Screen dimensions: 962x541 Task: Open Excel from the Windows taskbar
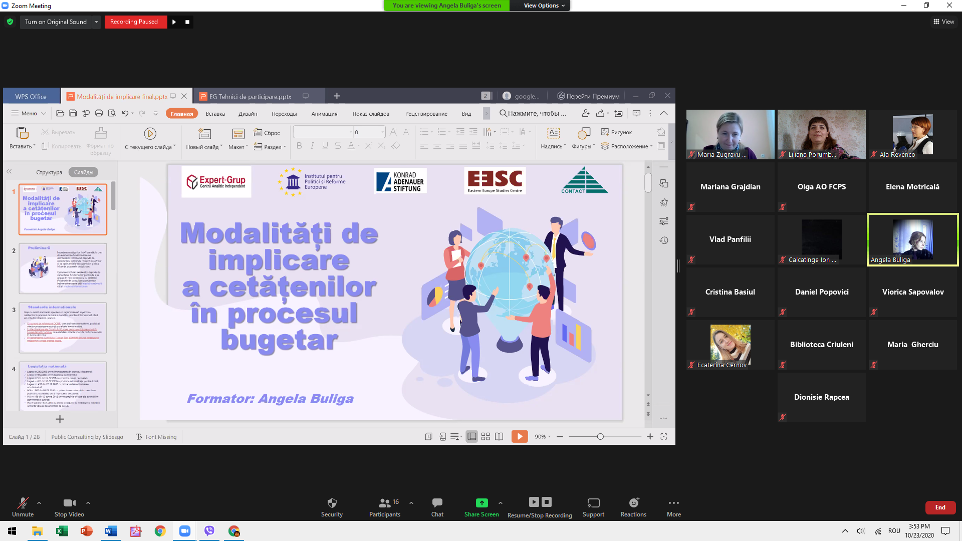[62, 531]
